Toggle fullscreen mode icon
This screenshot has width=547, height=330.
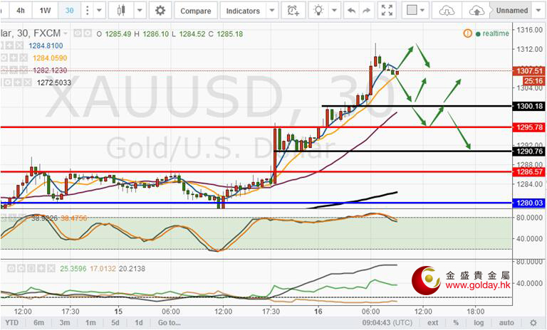pos(387,11)
